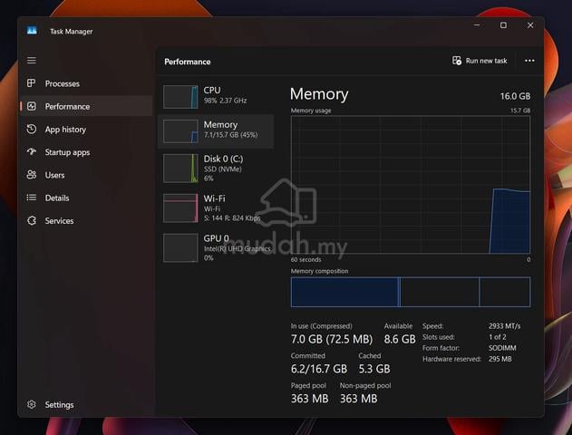Select the GPU 0 Intel UHD Graphics entry
The width and height of the screenshot is (572, 435).
coord(216,247)
